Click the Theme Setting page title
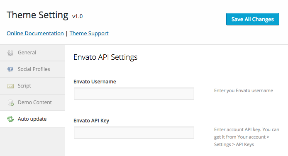Screen dimensions: 288x156 click(37, 15)
